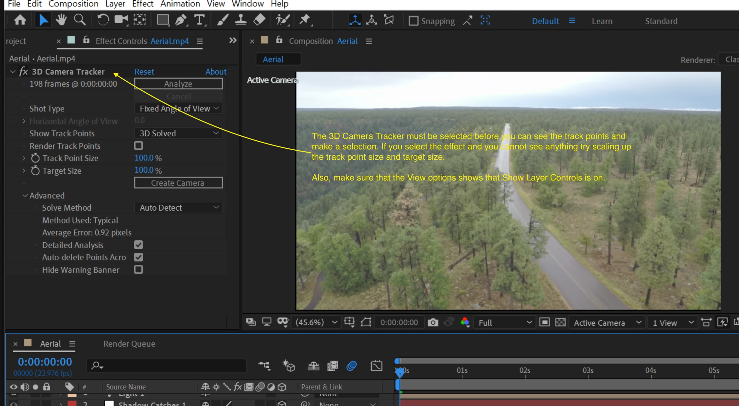
Task: Select the Puppet Pin tool
Action: coord(305,20)
